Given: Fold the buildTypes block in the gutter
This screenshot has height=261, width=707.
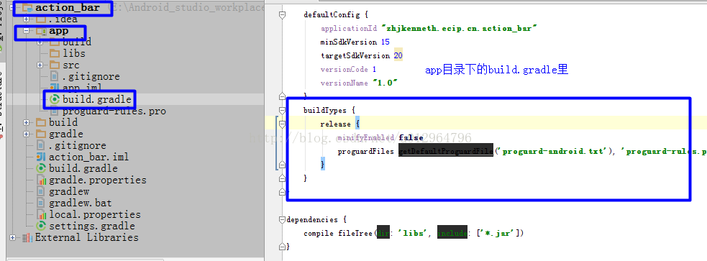Looking at the screenshot, I should (x=282, y=110).
